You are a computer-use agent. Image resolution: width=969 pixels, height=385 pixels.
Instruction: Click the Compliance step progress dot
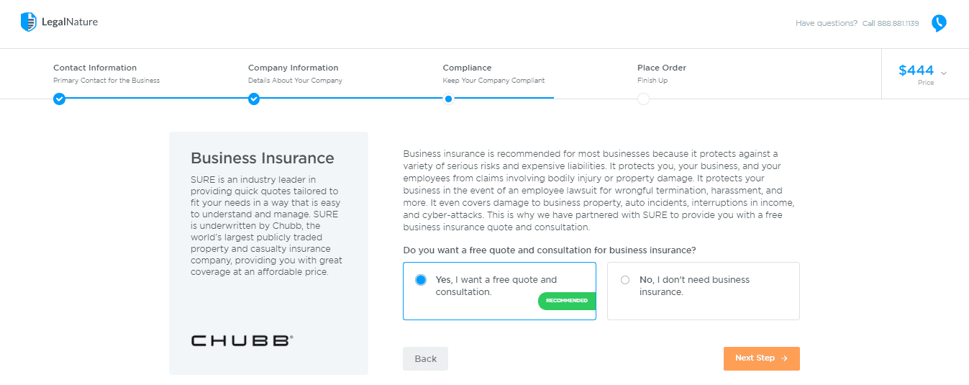(448, 99)
